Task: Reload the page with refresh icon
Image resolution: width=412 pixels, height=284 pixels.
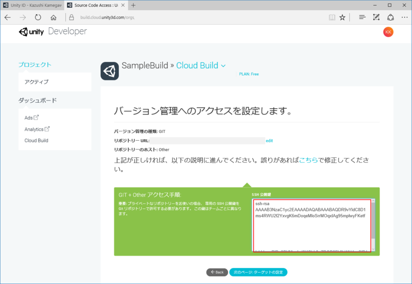Action: (38, 18)
